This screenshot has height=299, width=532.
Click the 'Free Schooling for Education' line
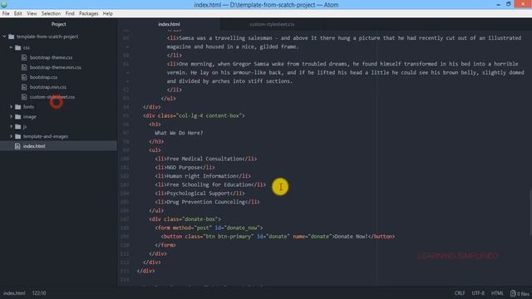[x=210, y=184]
